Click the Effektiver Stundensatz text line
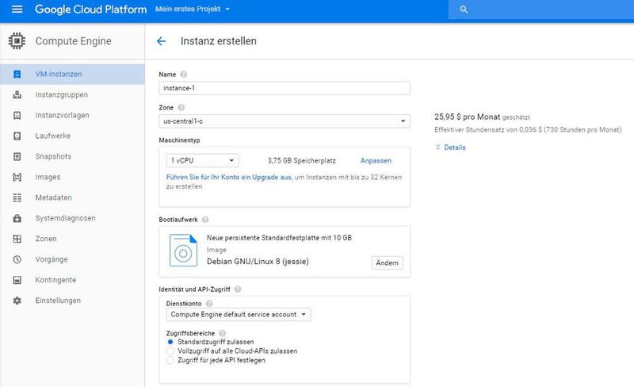The width and height of the screenshot is (634, 387). [x=528, y=130]
